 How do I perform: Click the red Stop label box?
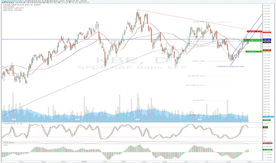[255, 31]
